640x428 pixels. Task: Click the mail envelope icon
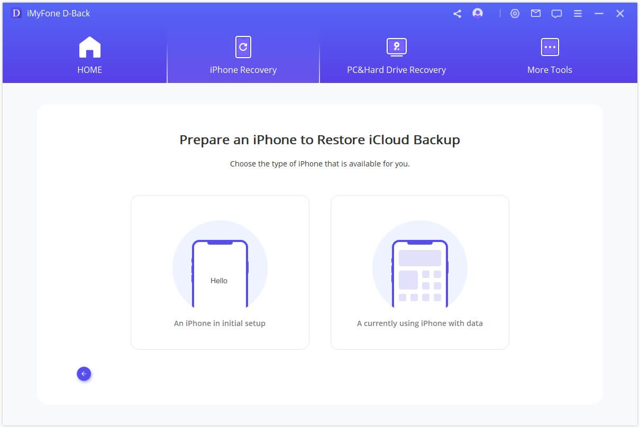tap(536, 14)
